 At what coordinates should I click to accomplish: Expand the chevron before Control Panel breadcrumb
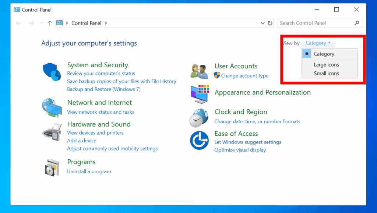click(67, 23)
